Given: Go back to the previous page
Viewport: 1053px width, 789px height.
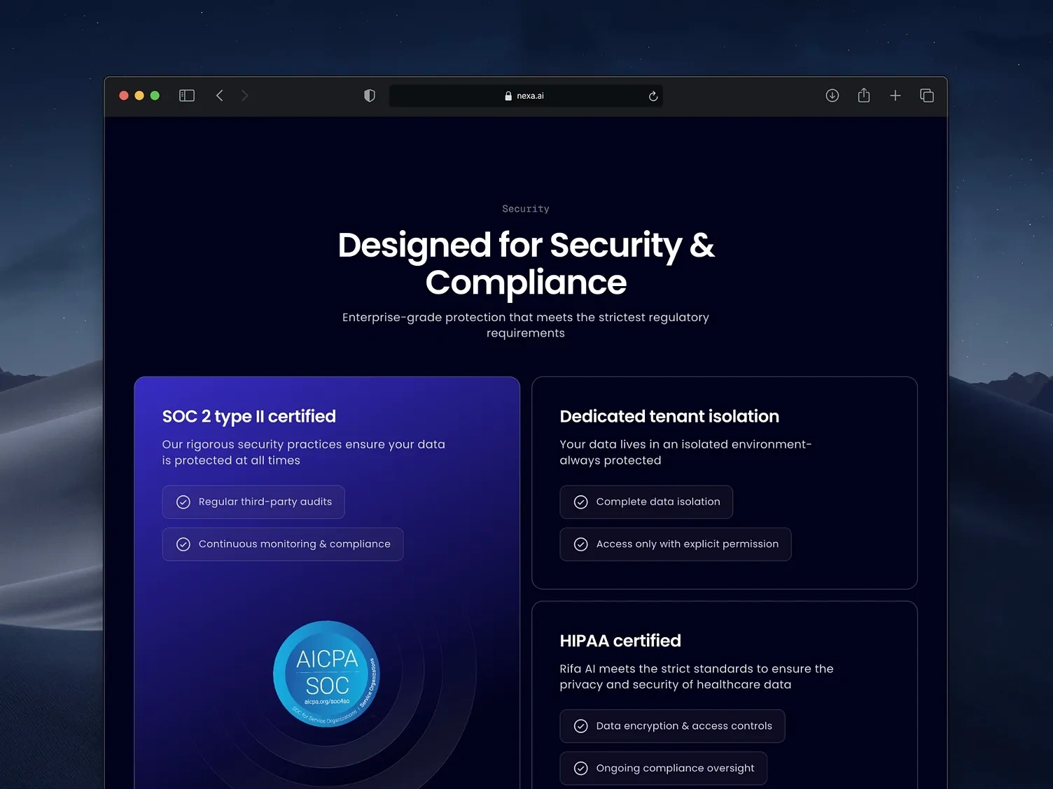Looking at the screenshot, I should point(220,96).
